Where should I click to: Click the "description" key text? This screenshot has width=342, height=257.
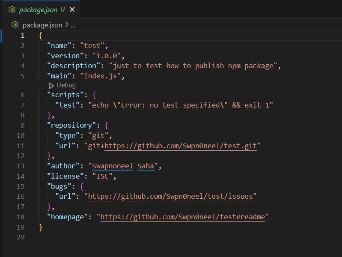[x=74, y=66]
